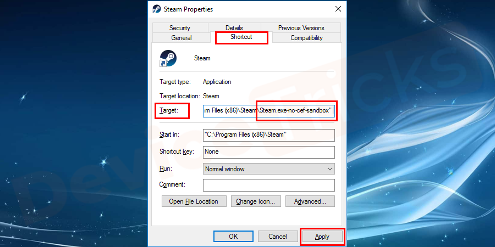Focus the Shortcut key field
This screenshot has width=495, height=247.
268,152
